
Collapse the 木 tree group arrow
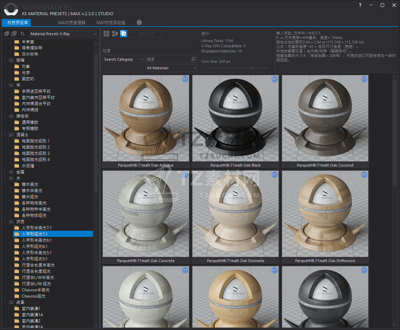coord(5,178)
